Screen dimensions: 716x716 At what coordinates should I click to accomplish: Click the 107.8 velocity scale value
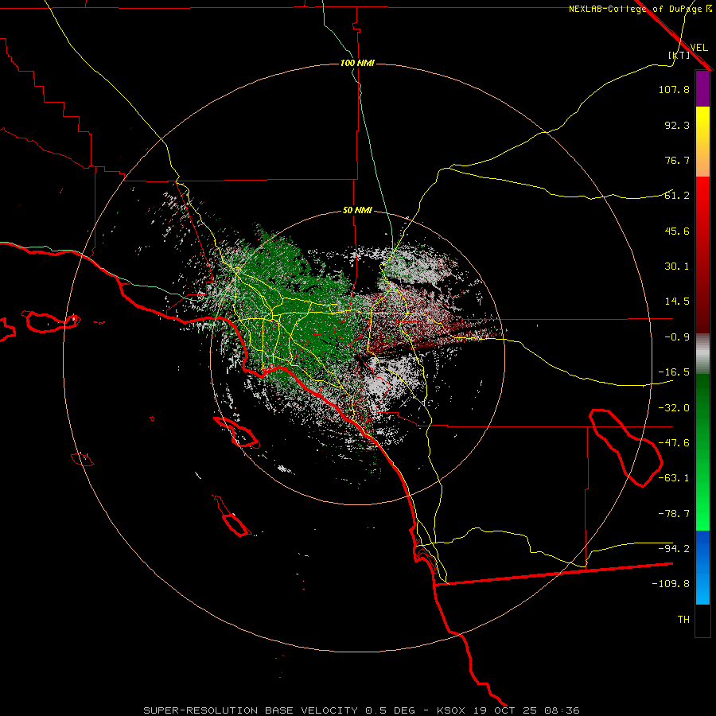click(x=674, y=89)
